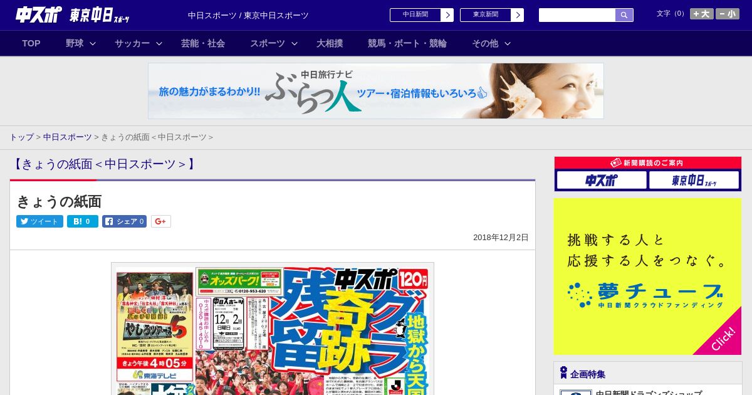Click 中スポ subscription button in sidebar
Viewport: 752px width, 395px height.
point(602,181)
